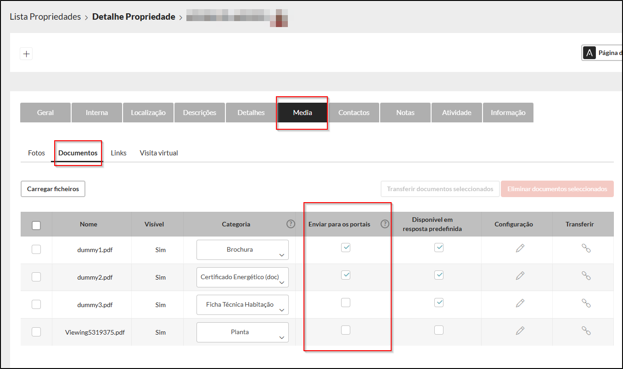Image resolution: width=623 pixels, height=369 pixels.
Task: Click pencil edit icon for Viewing5319375.pdf
Action: [520, 330]
